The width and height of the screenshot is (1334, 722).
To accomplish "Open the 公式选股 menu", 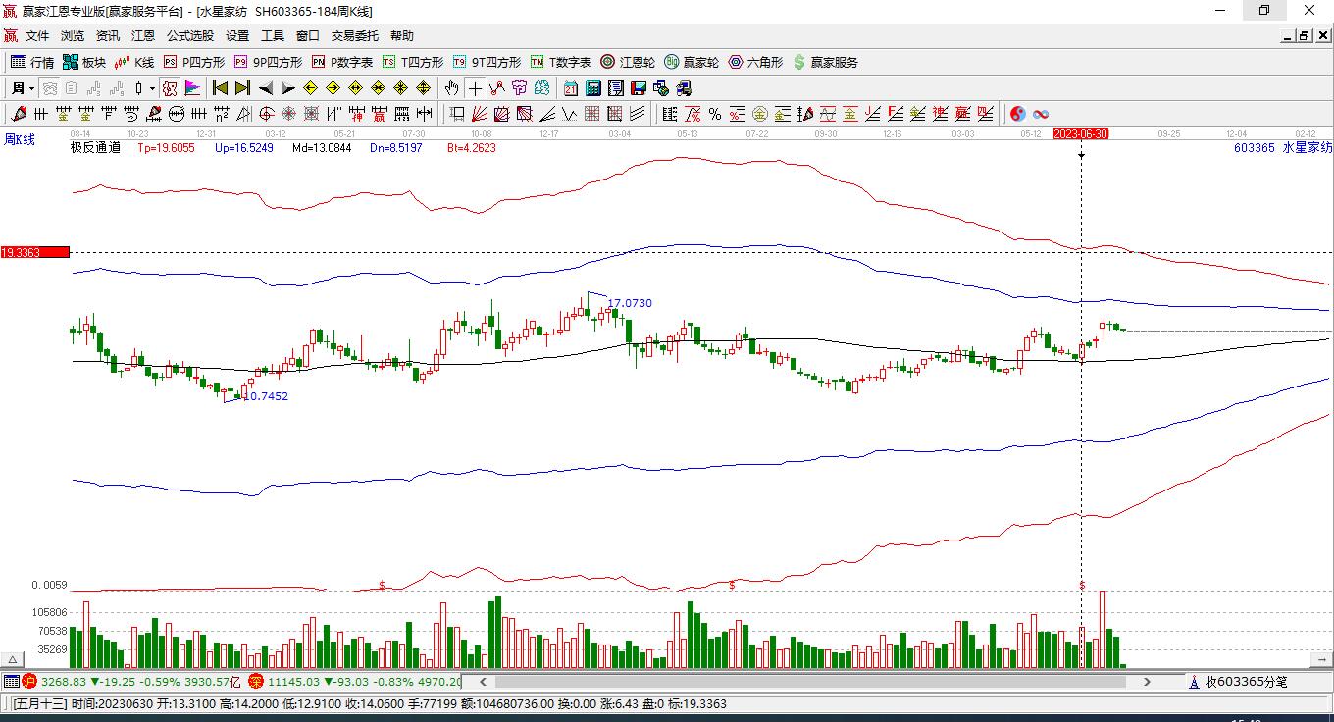I will [190, 36].
